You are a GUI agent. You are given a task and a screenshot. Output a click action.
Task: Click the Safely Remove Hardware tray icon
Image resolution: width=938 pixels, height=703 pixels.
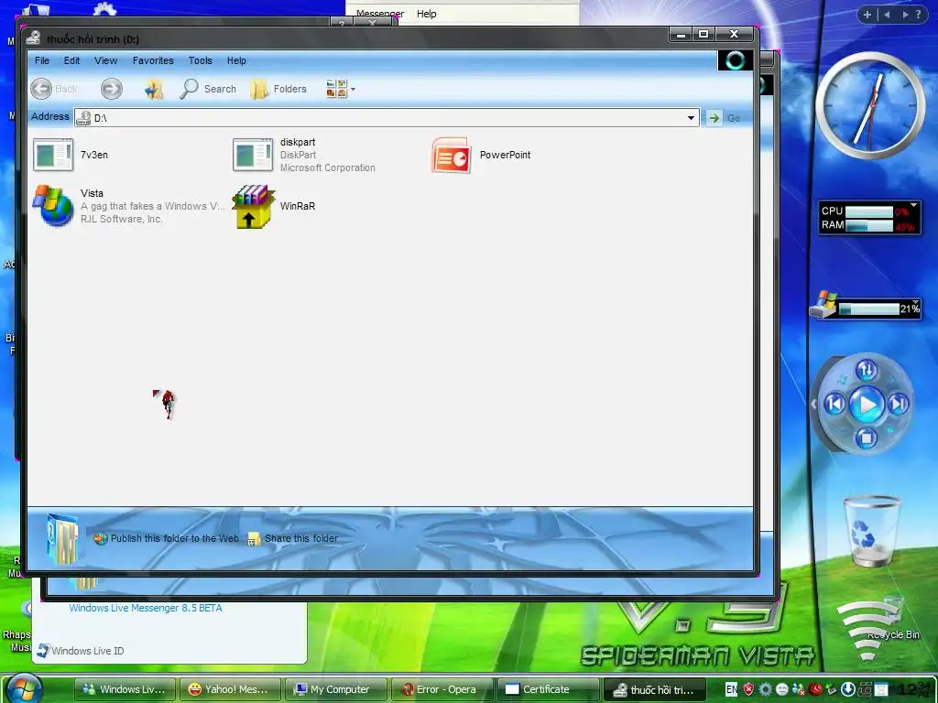tap(832, 689)
